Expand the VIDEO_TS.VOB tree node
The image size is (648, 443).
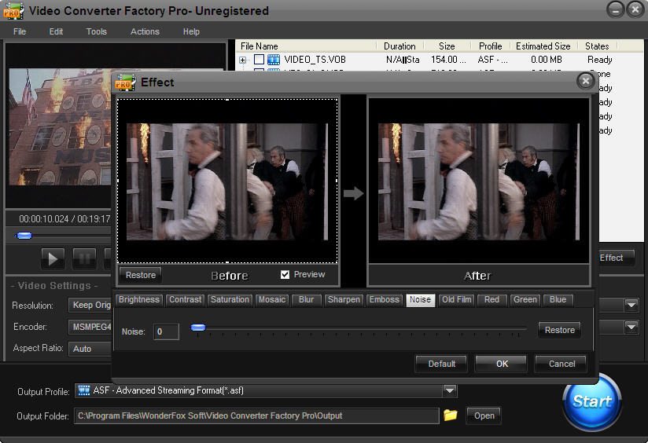click(x=242, y=60)
